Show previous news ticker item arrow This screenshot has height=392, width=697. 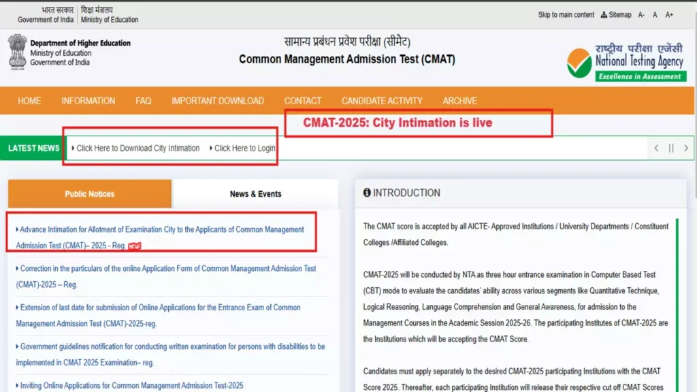pyautogui.click(x=656, y=148)
